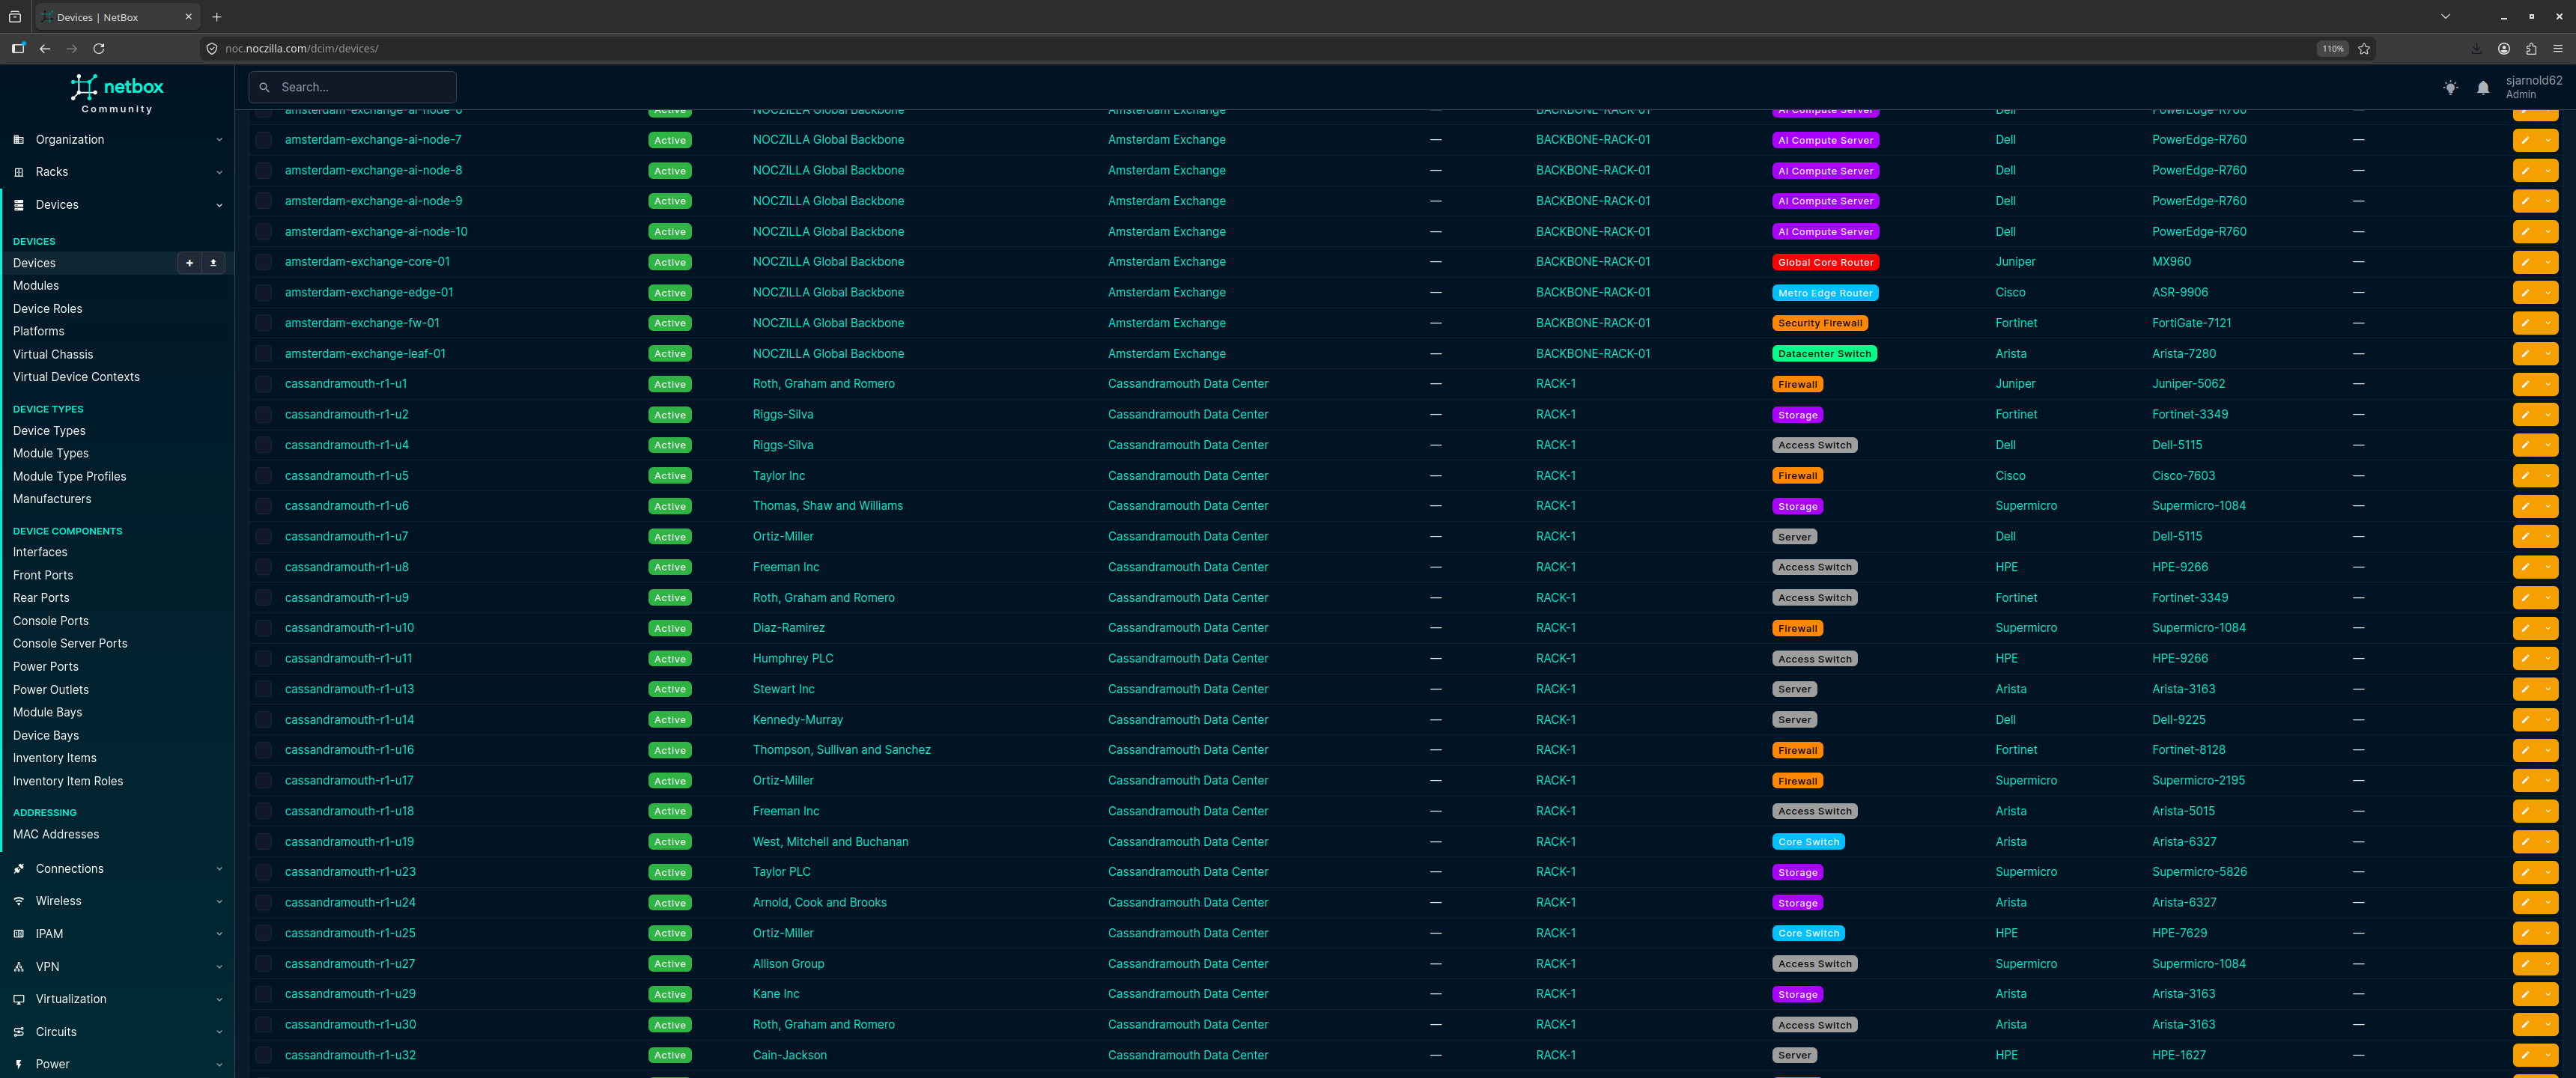Open the browser extensions icon
Image resolution: width=2576 pixels, height=1078 pixels.
(2531, 48)
